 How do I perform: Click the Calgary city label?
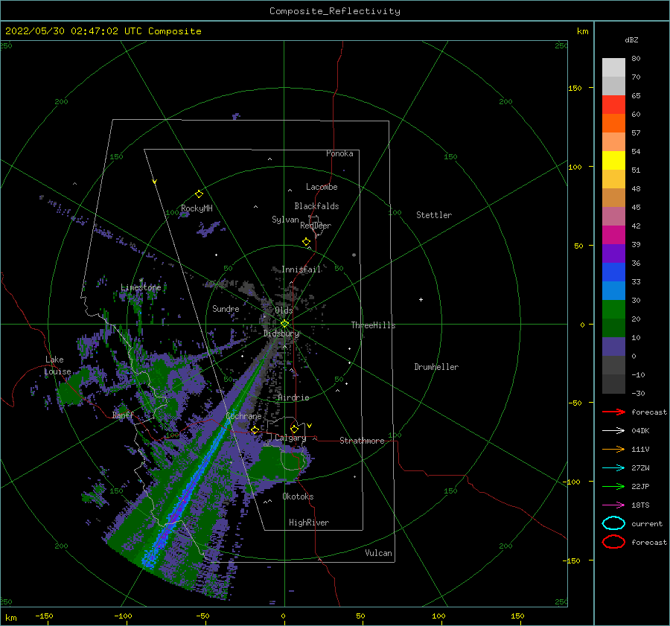click(x=290, y=438)
